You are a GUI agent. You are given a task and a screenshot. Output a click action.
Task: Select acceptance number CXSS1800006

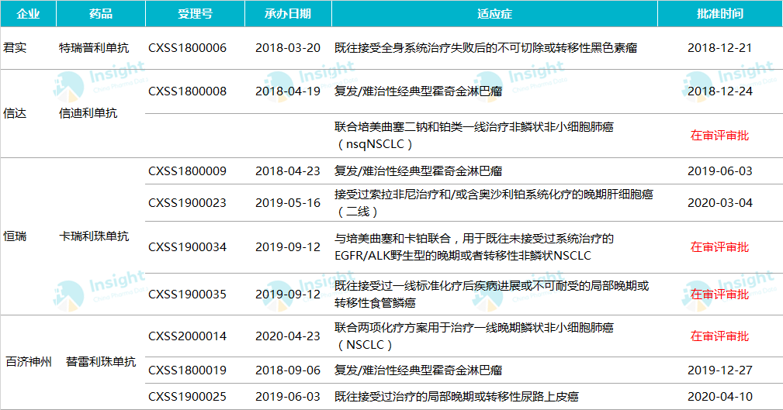tap(187, 48)
